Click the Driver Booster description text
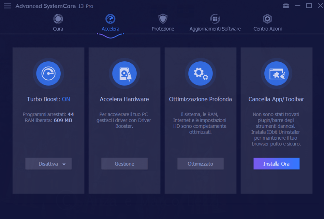Viewport: 324px width, 219px height. click(x=124, y=120)
